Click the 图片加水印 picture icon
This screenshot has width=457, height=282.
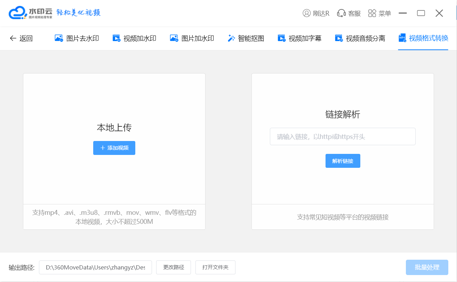tap(174, 38)
